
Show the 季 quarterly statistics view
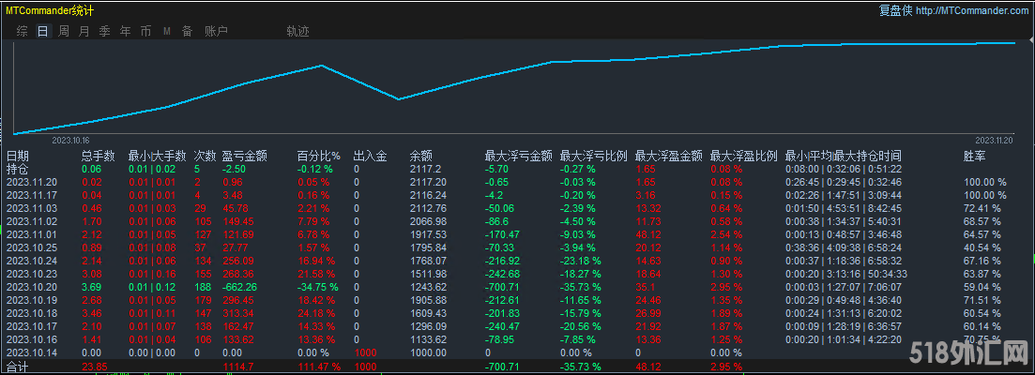click(x=104, y=31)
